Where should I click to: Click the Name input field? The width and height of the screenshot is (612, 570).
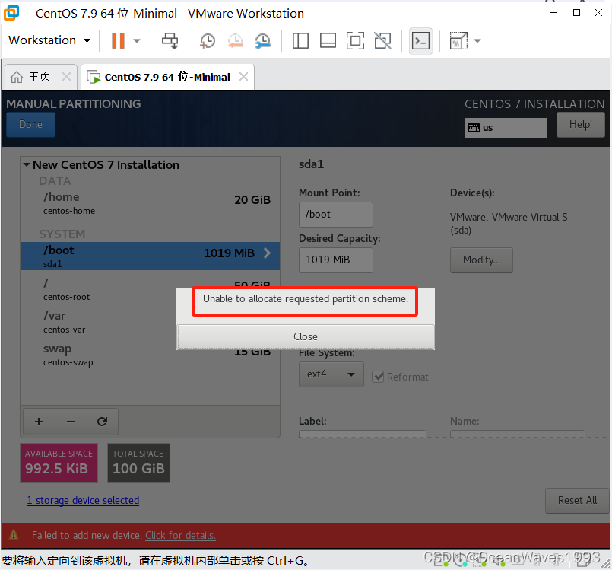pos(518,434)
